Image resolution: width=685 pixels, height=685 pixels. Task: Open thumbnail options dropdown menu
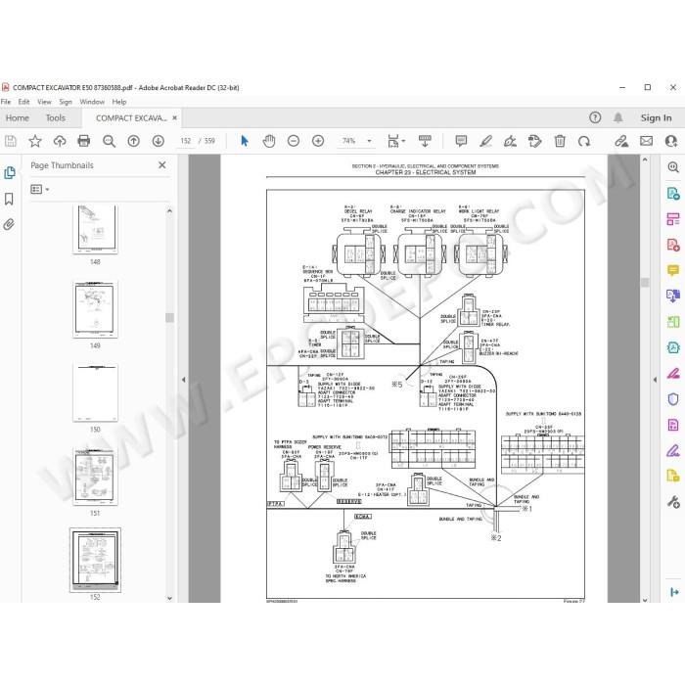40,189
